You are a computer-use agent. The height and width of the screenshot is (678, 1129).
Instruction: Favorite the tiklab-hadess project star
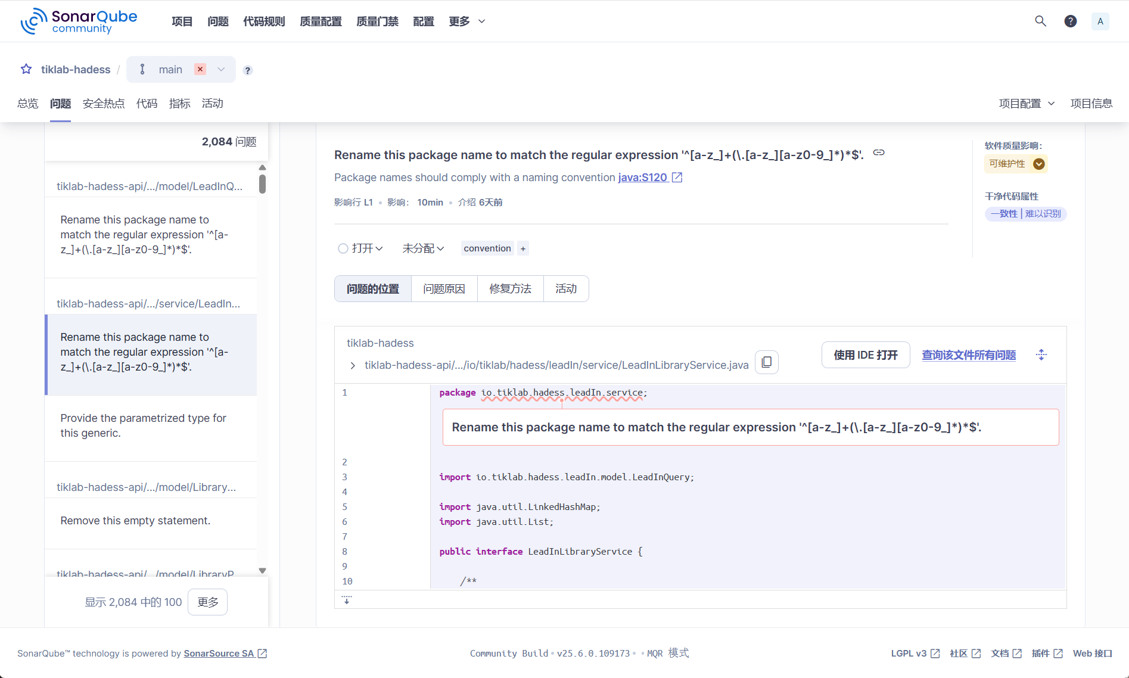pos(26,69)
